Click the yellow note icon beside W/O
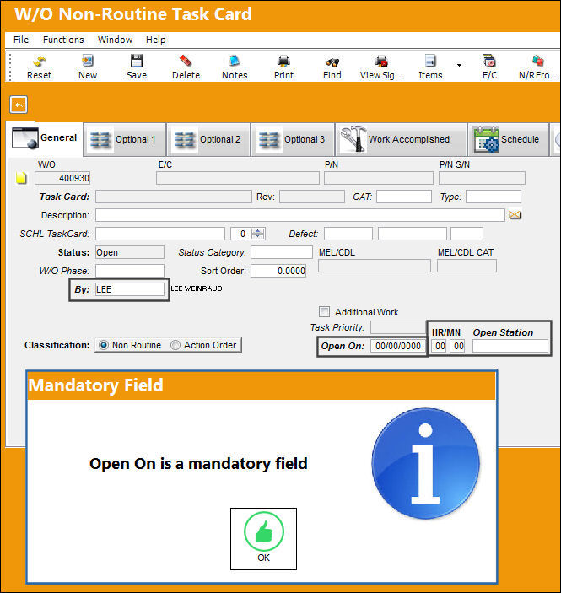This screenshot has width=561, height=593. [21, 178]
